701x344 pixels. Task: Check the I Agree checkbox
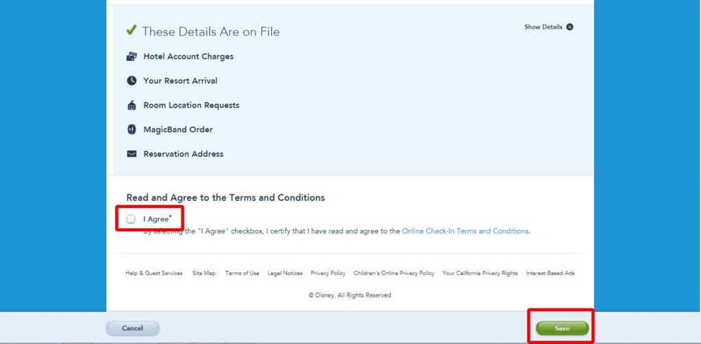[x=131, y=219]
